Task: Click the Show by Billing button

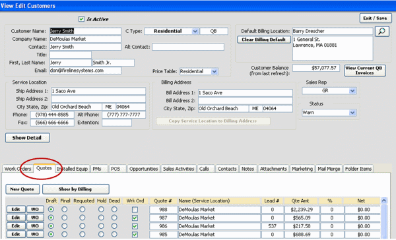Action: 75,189
